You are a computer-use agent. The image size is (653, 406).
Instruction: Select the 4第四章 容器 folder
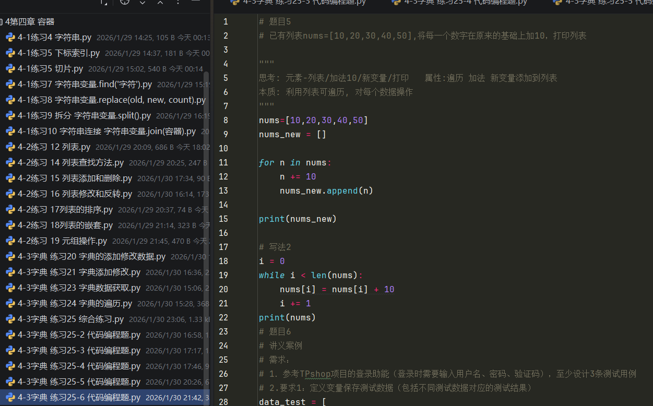[x=30, y=22]
